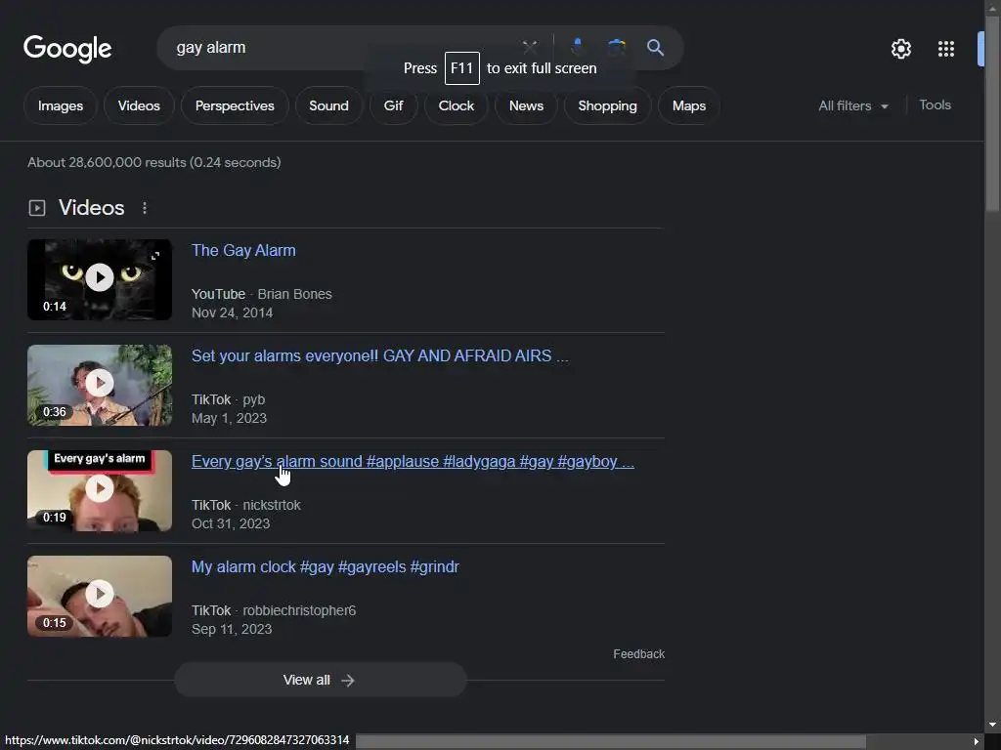Play The Gay Alarm black cat video
This screenshot has width=1001, height=750.
click(100, 279)
